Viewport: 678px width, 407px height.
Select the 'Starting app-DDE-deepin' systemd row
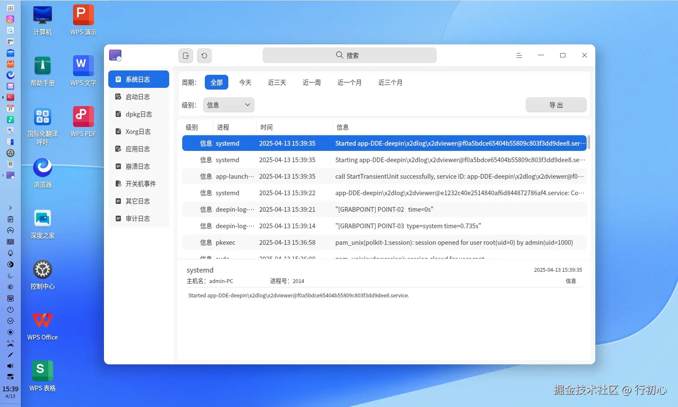point(384,160)
